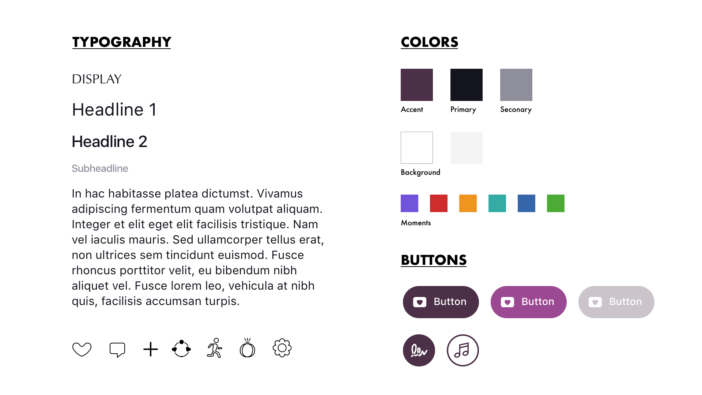This screenshot has height=395, width=702.
Task: Select the Primary dark color swatch
Action: tap(467, 85)
